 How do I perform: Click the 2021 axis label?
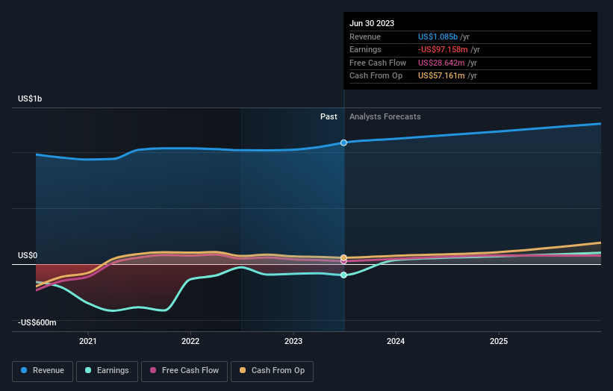pos(88,342)
